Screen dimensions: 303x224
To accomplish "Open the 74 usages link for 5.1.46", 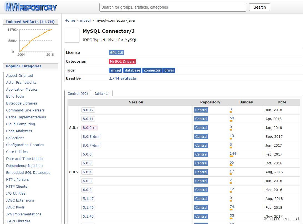I will pos(232,207).
